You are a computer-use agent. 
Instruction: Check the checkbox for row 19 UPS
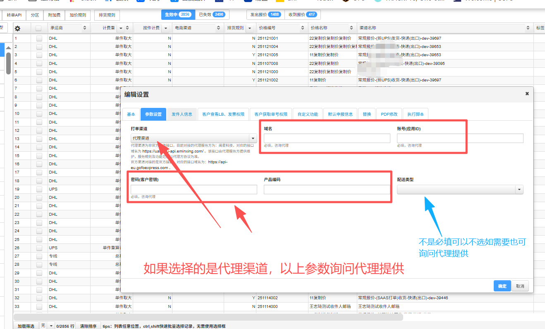(39, 189)
